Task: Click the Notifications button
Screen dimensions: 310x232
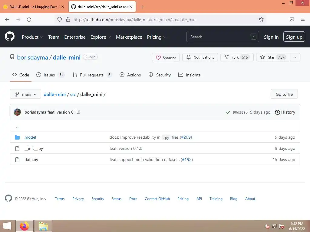Action: click(x=200, y=57)
